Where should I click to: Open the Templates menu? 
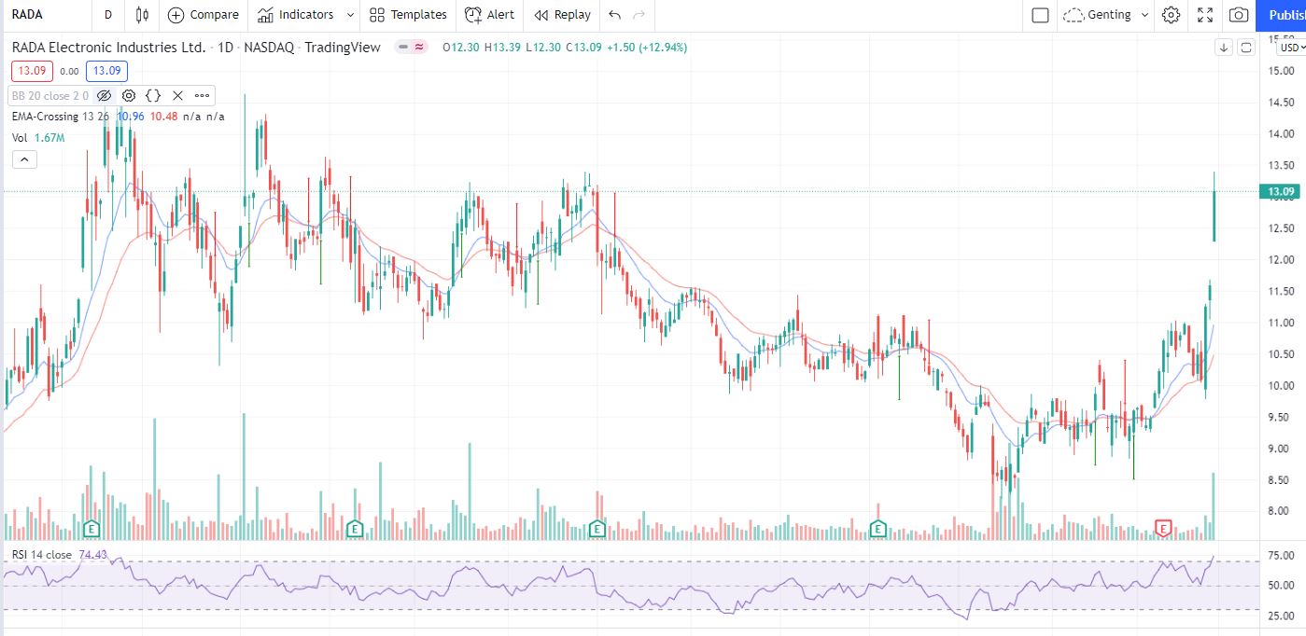click(x=408, y=15)
